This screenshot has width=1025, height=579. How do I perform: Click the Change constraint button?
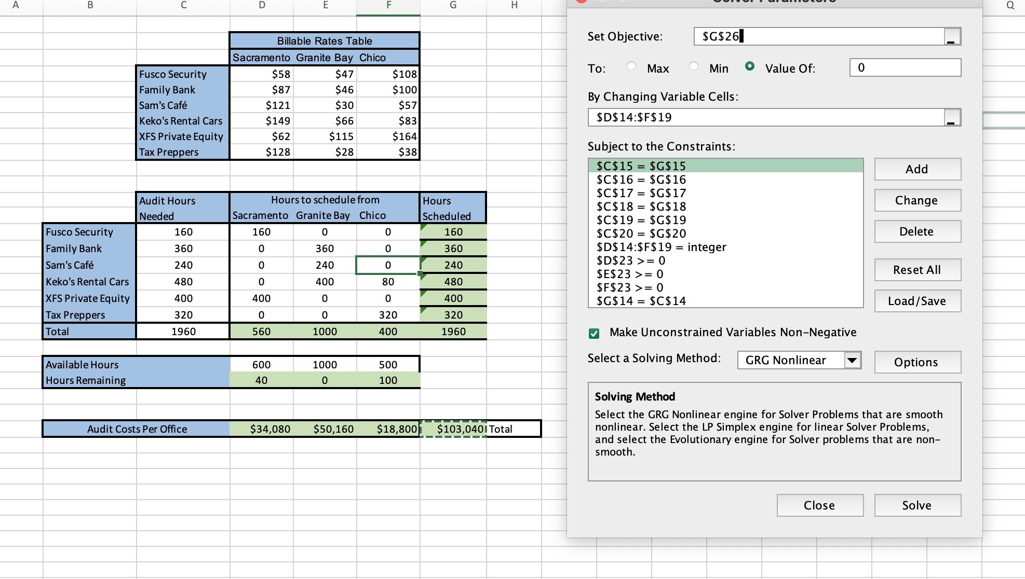click(x=917, y=200)
